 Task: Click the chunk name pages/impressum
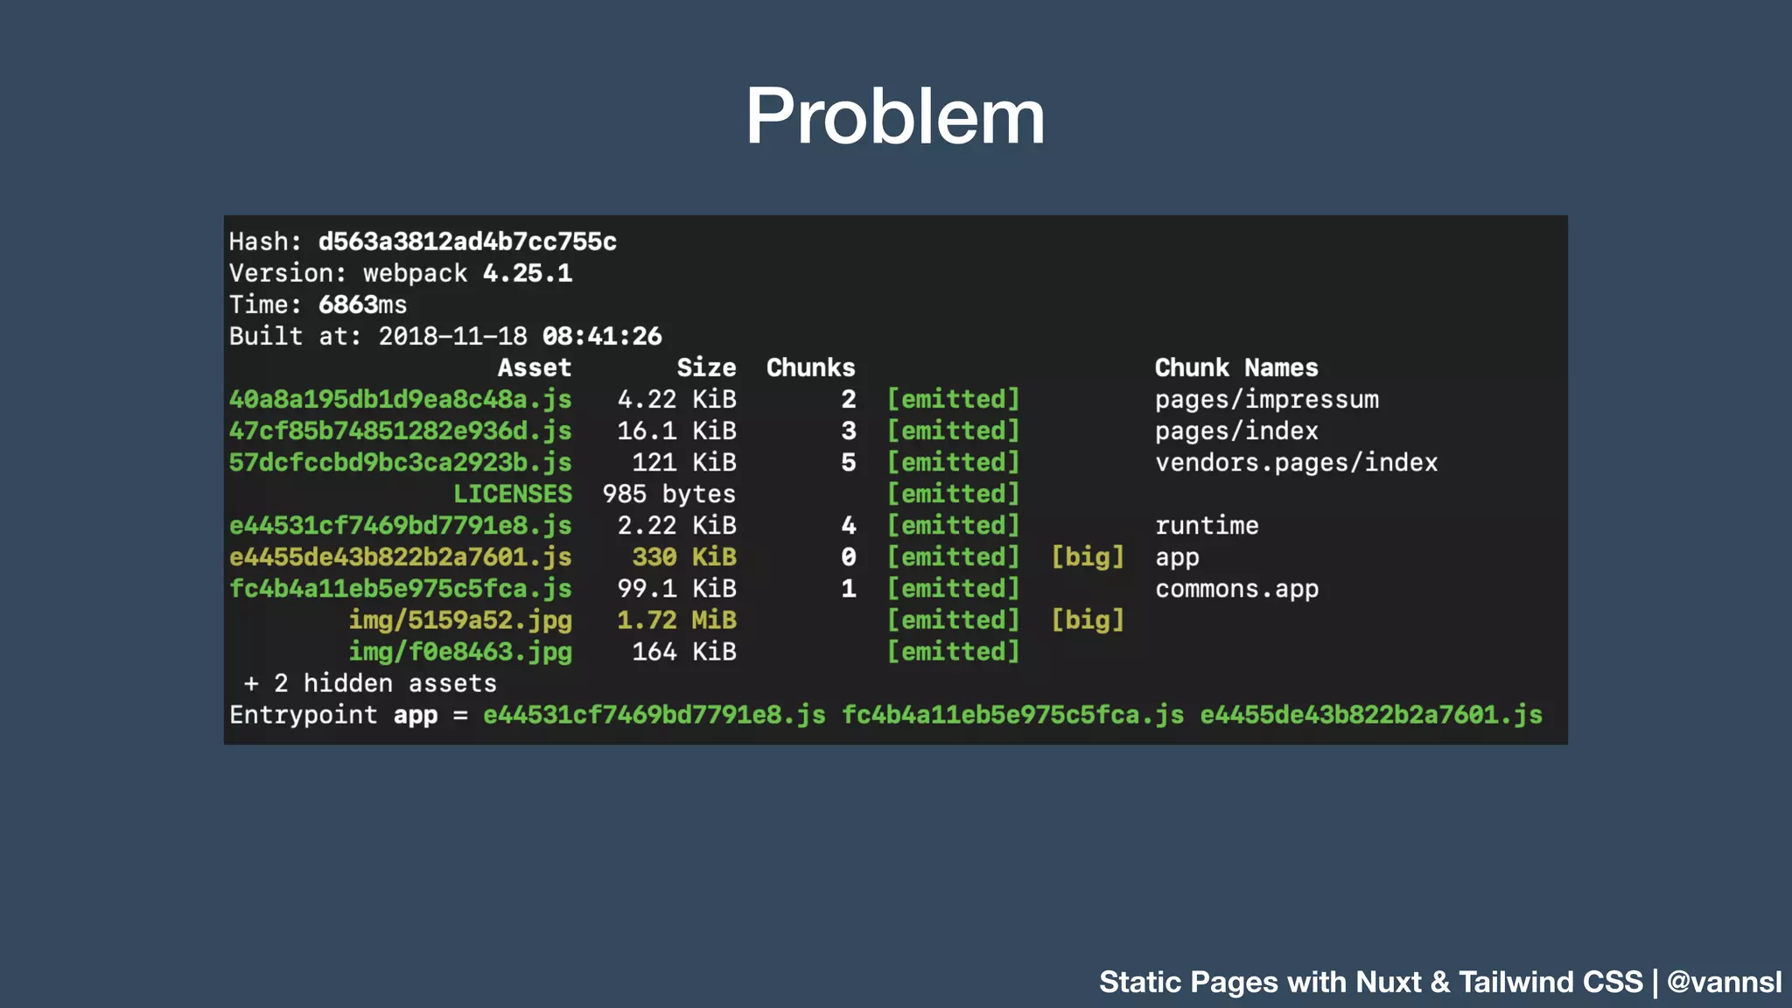[1267, 399]
